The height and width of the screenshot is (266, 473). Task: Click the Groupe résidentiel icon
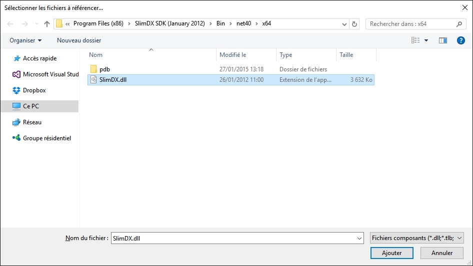pyautogui.click(x=16, y=138)
